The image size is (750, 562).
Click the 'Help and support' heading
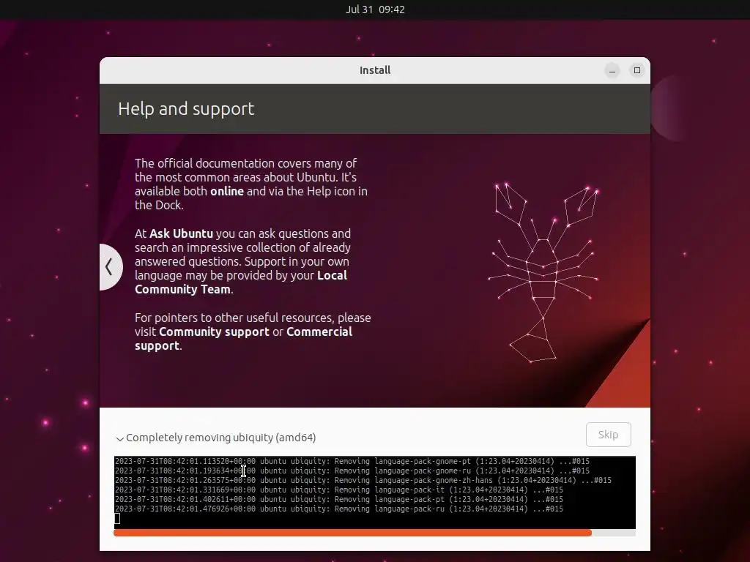coord(186,109)
